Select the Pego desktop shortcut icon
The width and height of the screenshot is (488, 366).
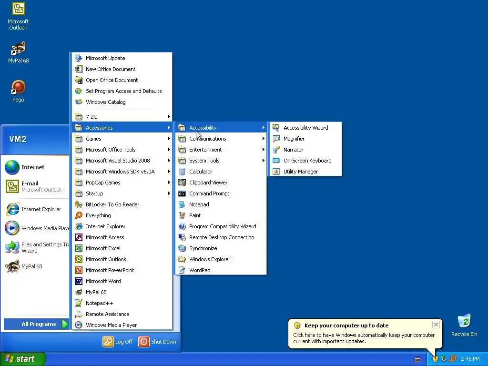18,91
